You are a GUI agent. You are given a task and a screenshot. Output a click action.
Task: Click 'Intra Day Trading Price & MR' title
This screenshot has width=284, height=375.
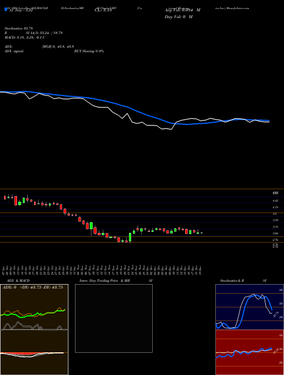pyautogui.click(x=105, y=281)
